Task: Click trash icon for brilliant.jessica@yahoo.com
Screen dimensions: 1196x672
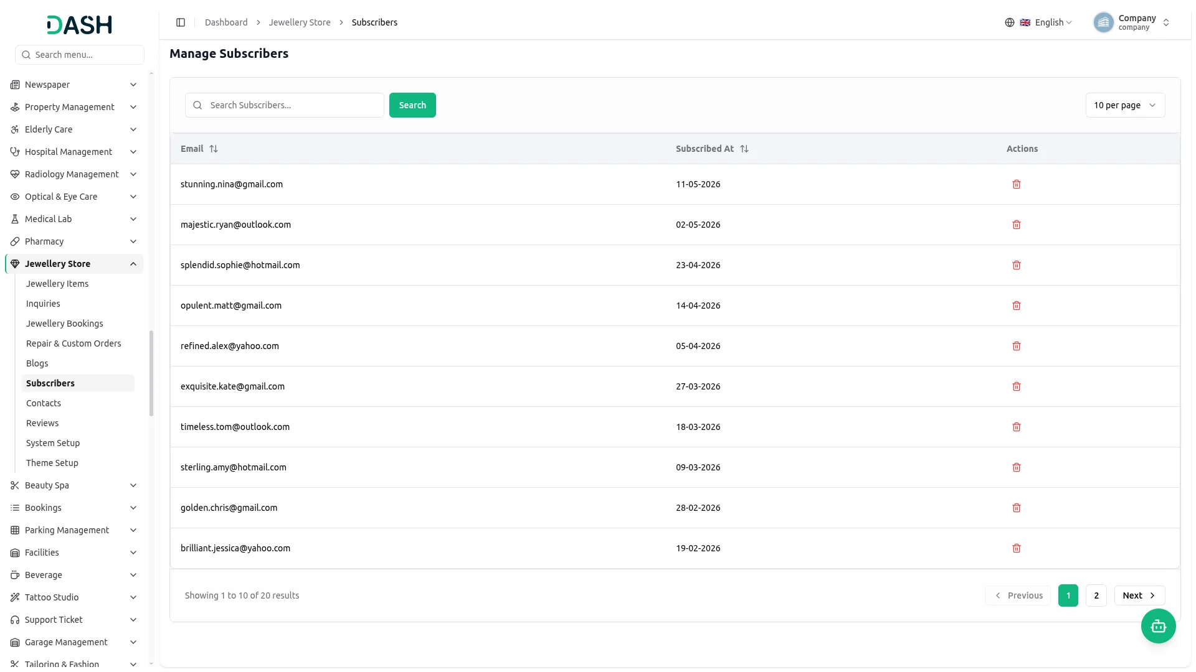Action: 1016,548
